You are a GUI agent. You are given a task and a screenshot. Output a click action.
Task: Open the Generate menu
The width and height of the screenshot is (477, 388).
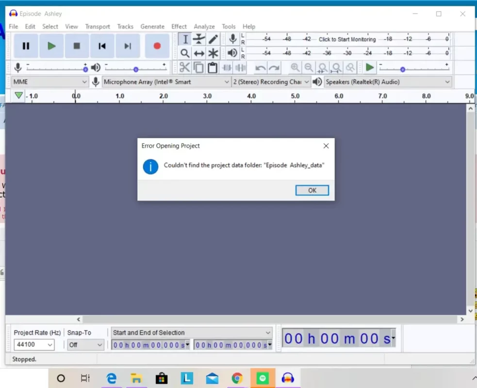(152, 27)
